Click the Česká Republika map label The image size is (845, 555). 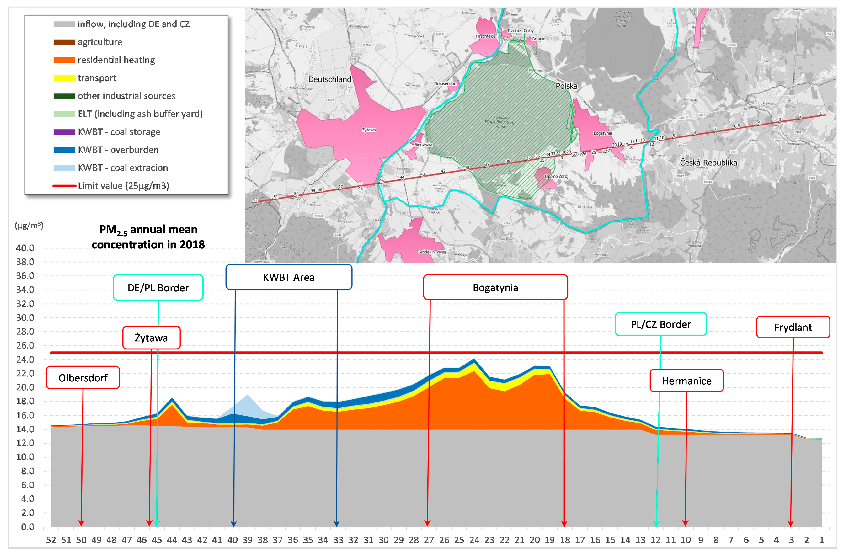708,163
